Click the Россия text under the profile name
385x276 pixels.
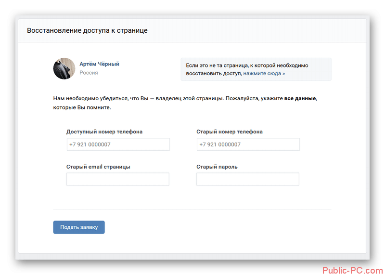coord(89,73)
